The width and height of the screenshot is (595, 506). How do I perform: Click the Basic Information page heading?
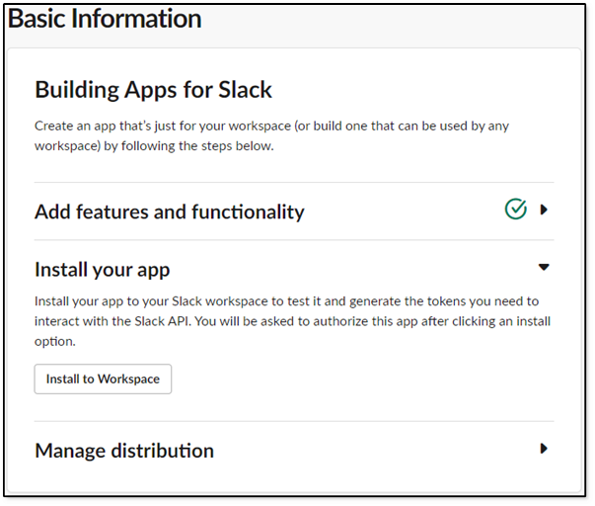pos(105,19)
